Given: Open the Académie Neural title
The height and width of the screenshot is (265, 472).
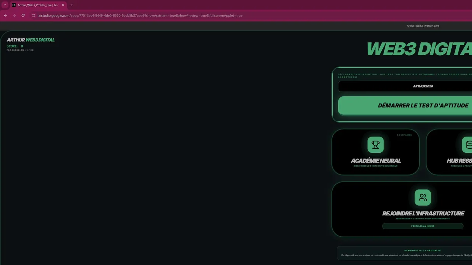Looking at the screenshot, I should [x=376, y=161].
